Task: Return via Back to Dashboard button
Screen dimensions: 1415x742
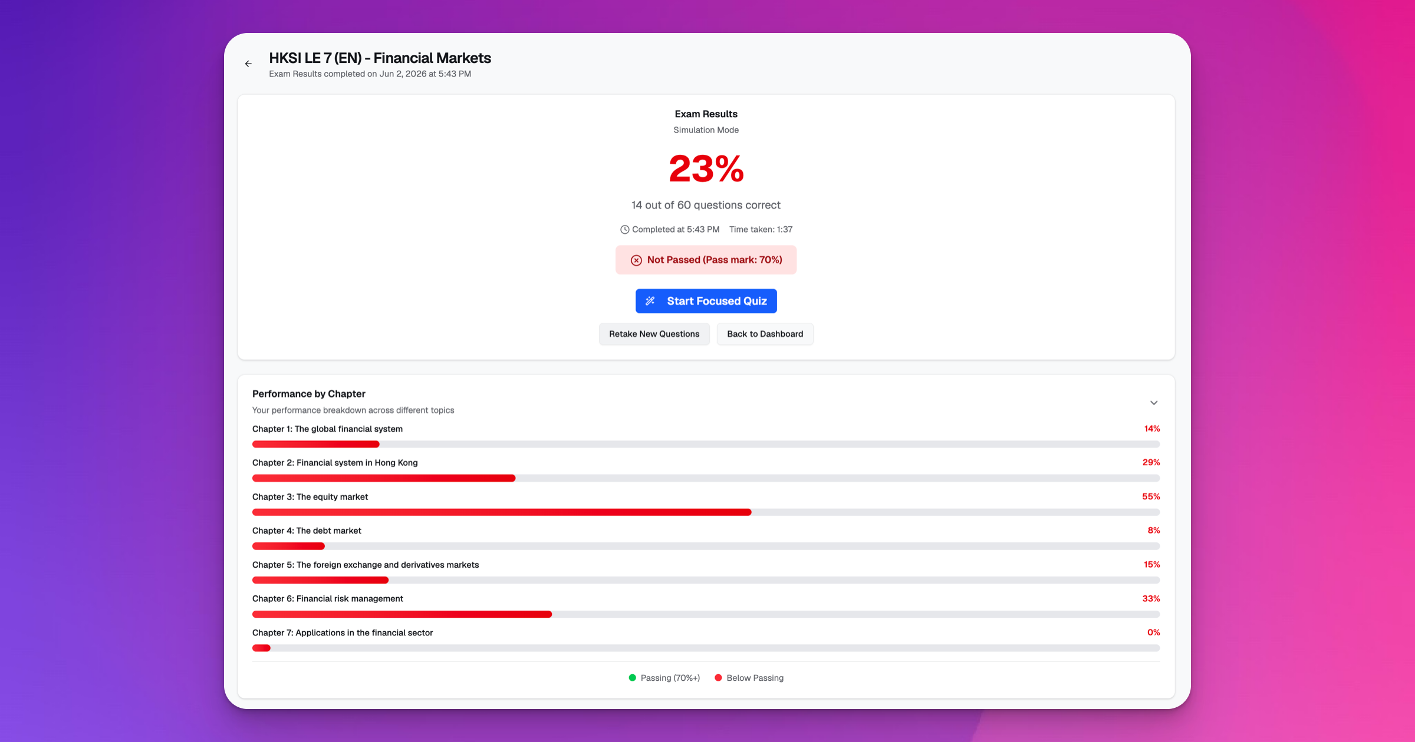Action: 765,334
